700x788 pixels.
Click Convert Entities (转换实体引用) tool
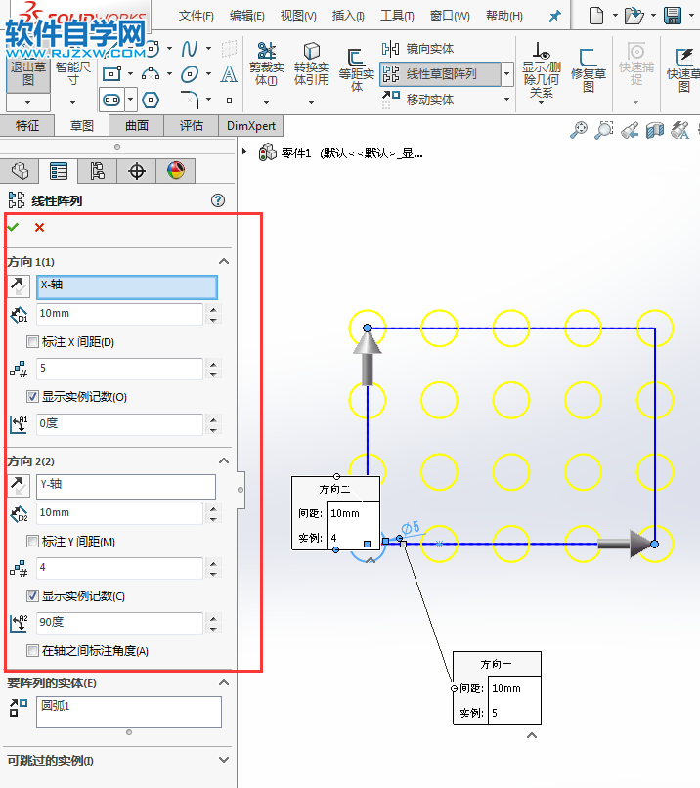pyautogui.click(x=312, y=64)
